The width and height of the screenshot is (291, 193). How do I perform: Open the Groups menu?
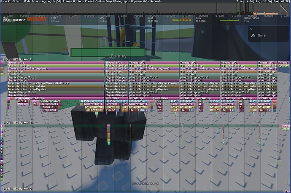pos(36,1)
